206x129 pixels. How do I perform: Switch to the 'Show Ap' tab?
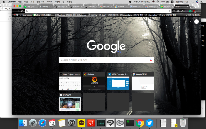pyautogui.click(x=152, y=6)
